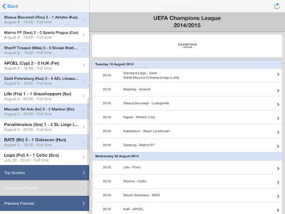The width and height of the screenshot is (285, 214).
Task: Open Top Scorers menu item
Action: coord(45,173)
